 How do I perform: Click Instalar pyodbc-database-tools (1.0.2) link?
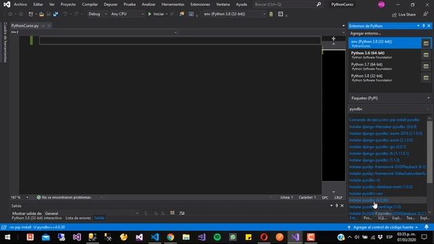tap(380, 187)
